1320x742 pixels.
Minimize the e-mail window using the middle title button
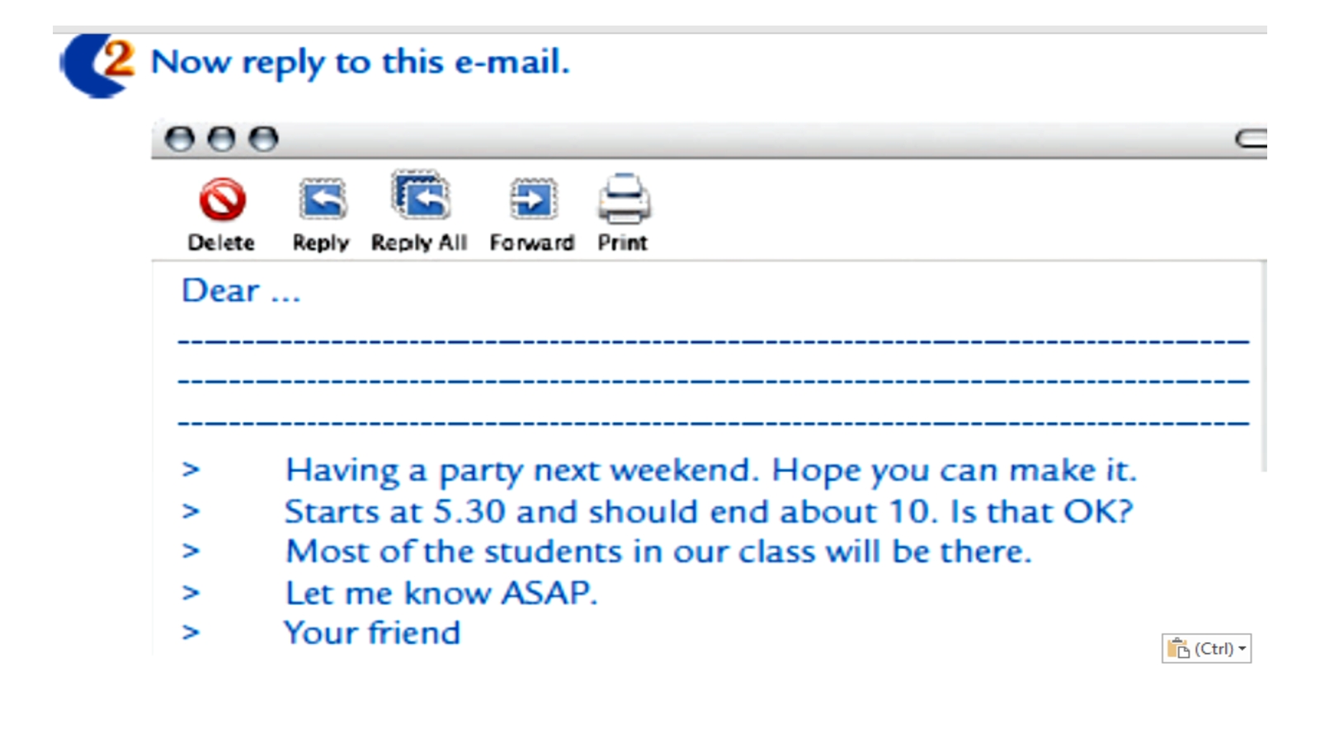221,139
